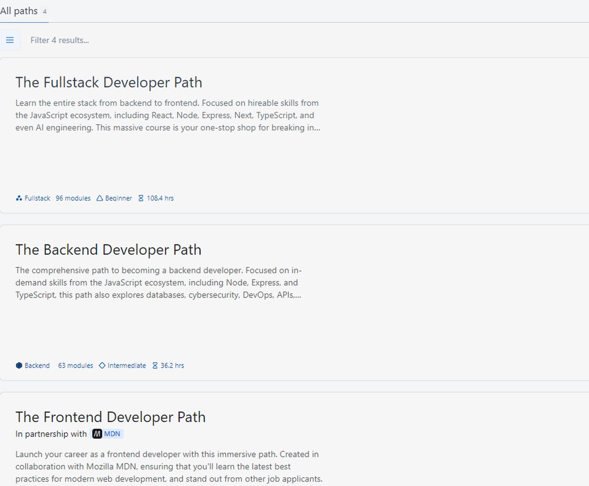This screenshot has width=589, height=486.
Task: Click the '36.2 hrs' duration text
Action: 172,365
